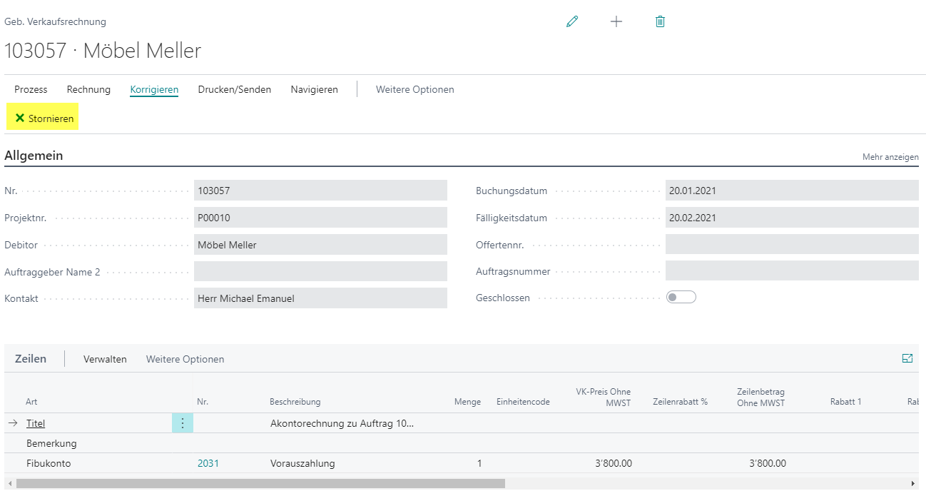Click the empty Offertennr. field

[x=792, y=245]
